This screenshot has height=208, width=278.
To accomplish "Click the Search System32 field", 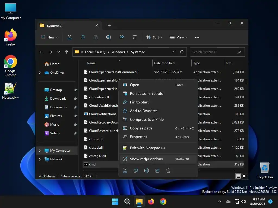I will click(x=217, y=52).
